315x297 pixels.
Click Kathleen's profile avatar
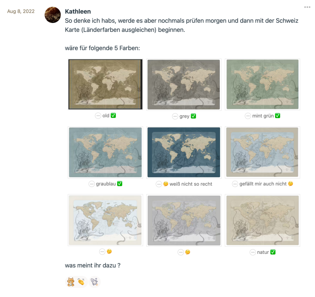click(53, 15)
